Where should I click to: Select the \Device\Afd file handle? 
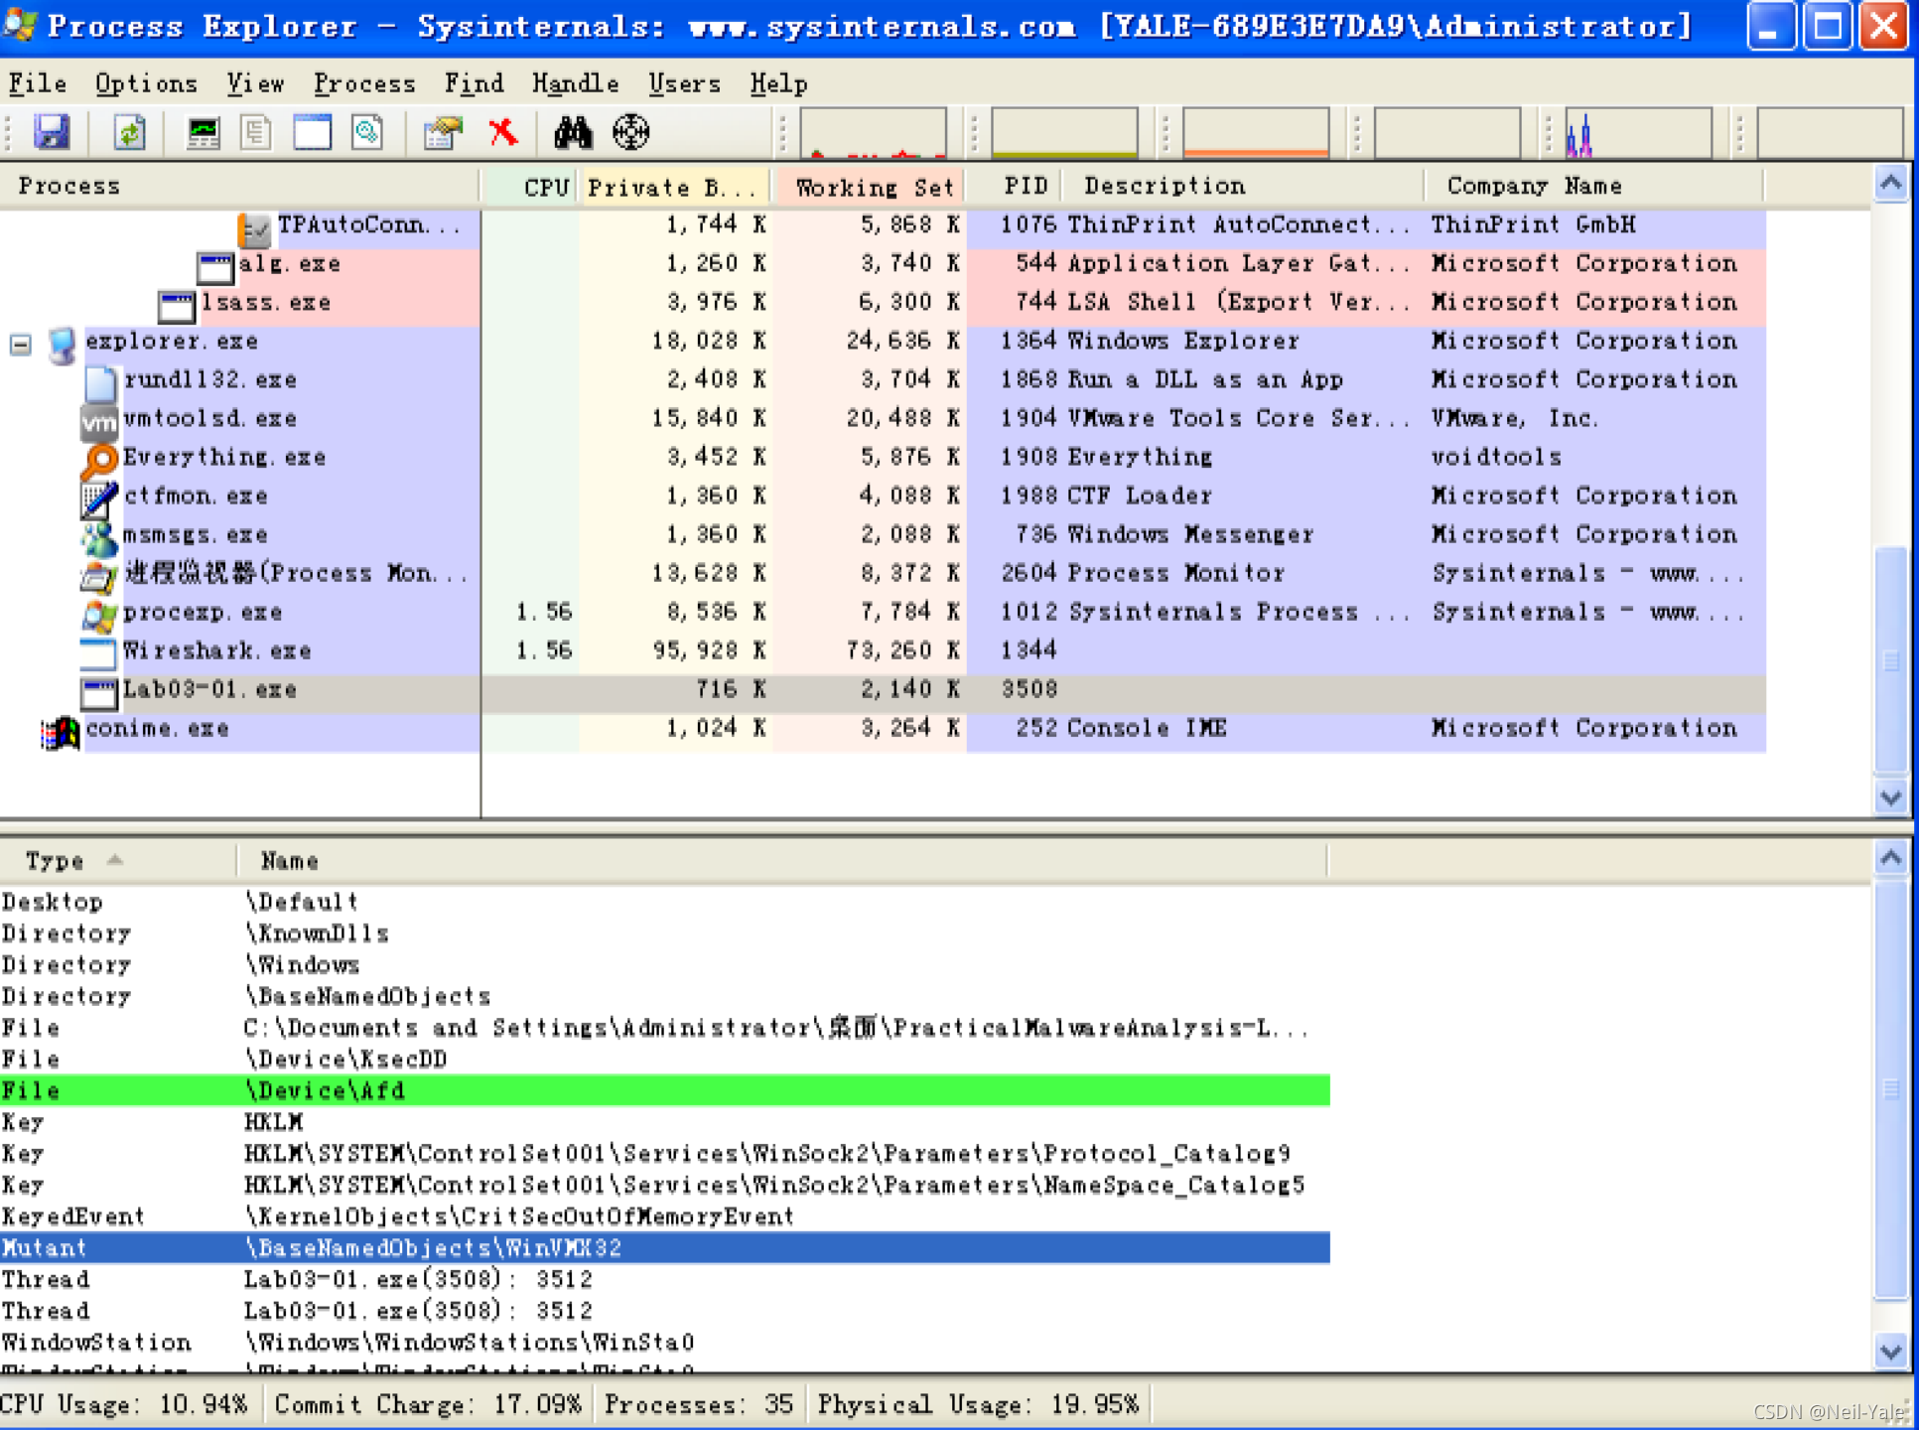point(665,1090)
